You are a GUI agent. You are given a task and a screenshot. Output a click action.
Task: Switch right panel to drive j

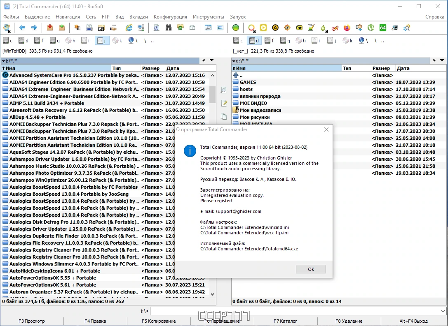click(332, 41)
